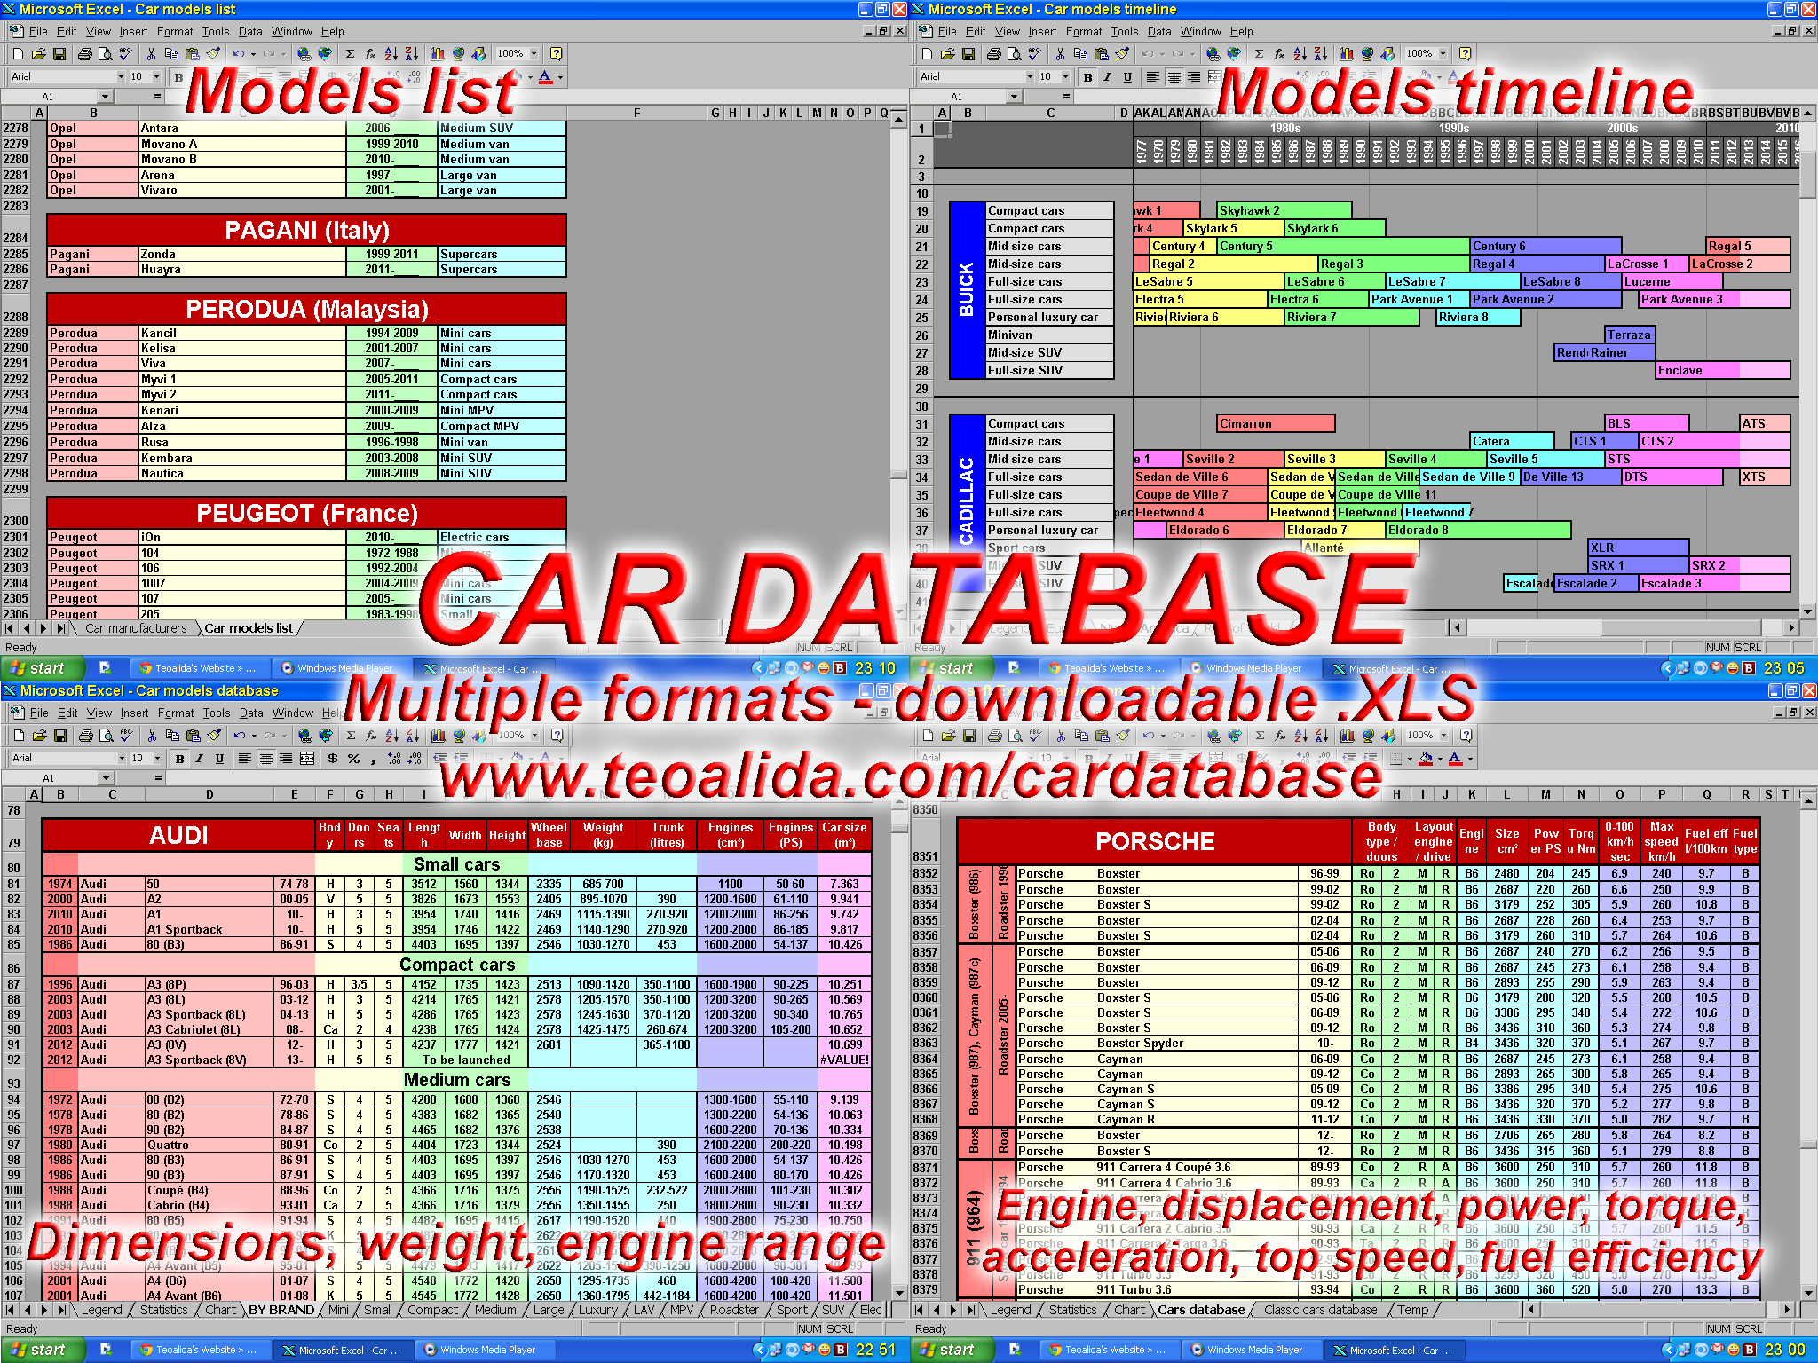Switch to the Roadster sheet tab
1818x1363 pixels.
[734, 1310]
